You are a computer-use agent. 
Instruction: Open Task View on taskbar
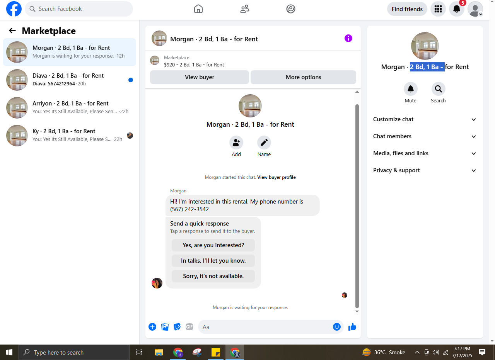click(x=139, y=352)
